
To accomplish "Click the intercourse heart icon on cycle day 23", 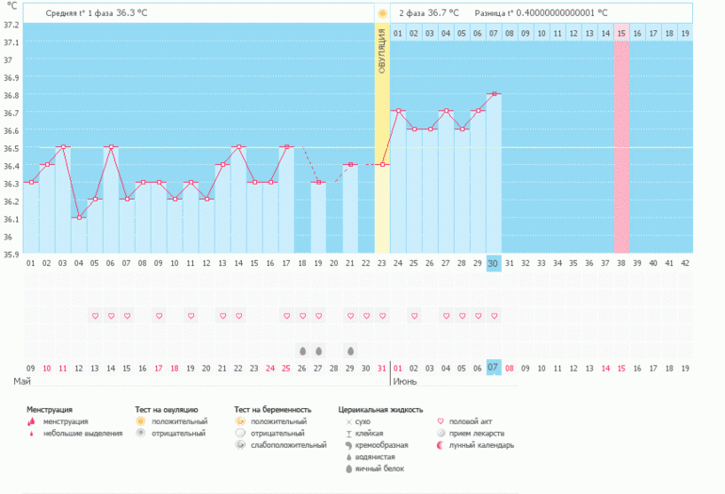I will 382,316.
